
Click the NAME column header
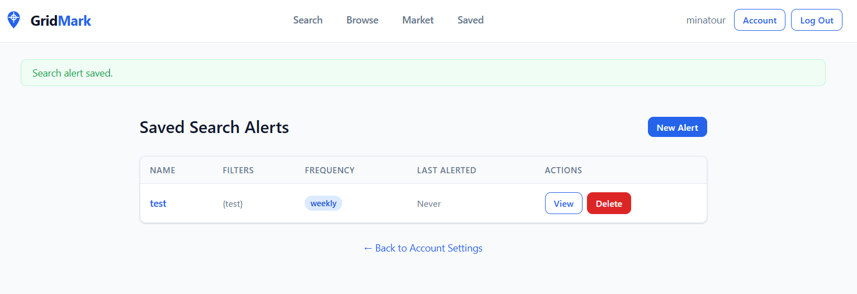162,170
